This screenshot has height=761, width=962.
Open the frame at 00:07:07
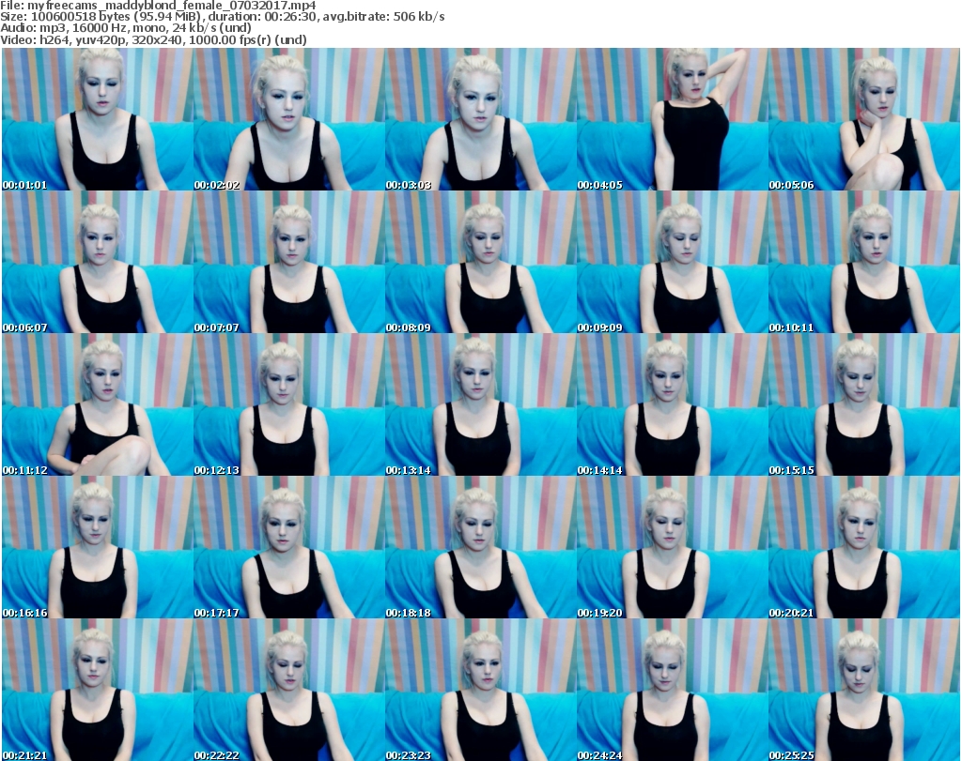pyautogui.click(x=289, y=262)
